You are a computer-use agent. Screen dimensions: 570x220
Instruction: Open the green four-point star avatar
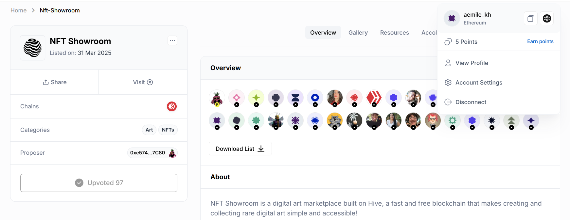pyautogui.click(x=256, y=98)
